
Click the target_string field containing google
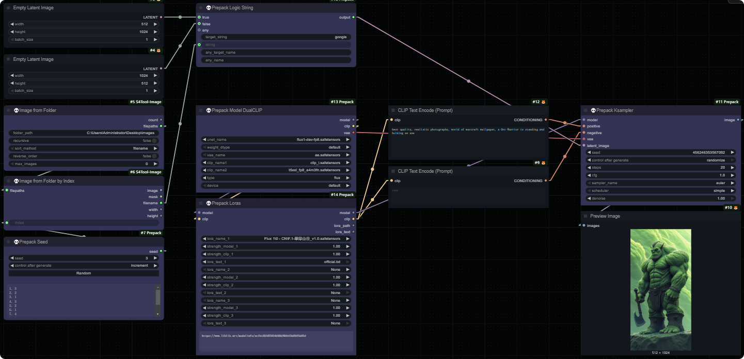pos(276,37)
